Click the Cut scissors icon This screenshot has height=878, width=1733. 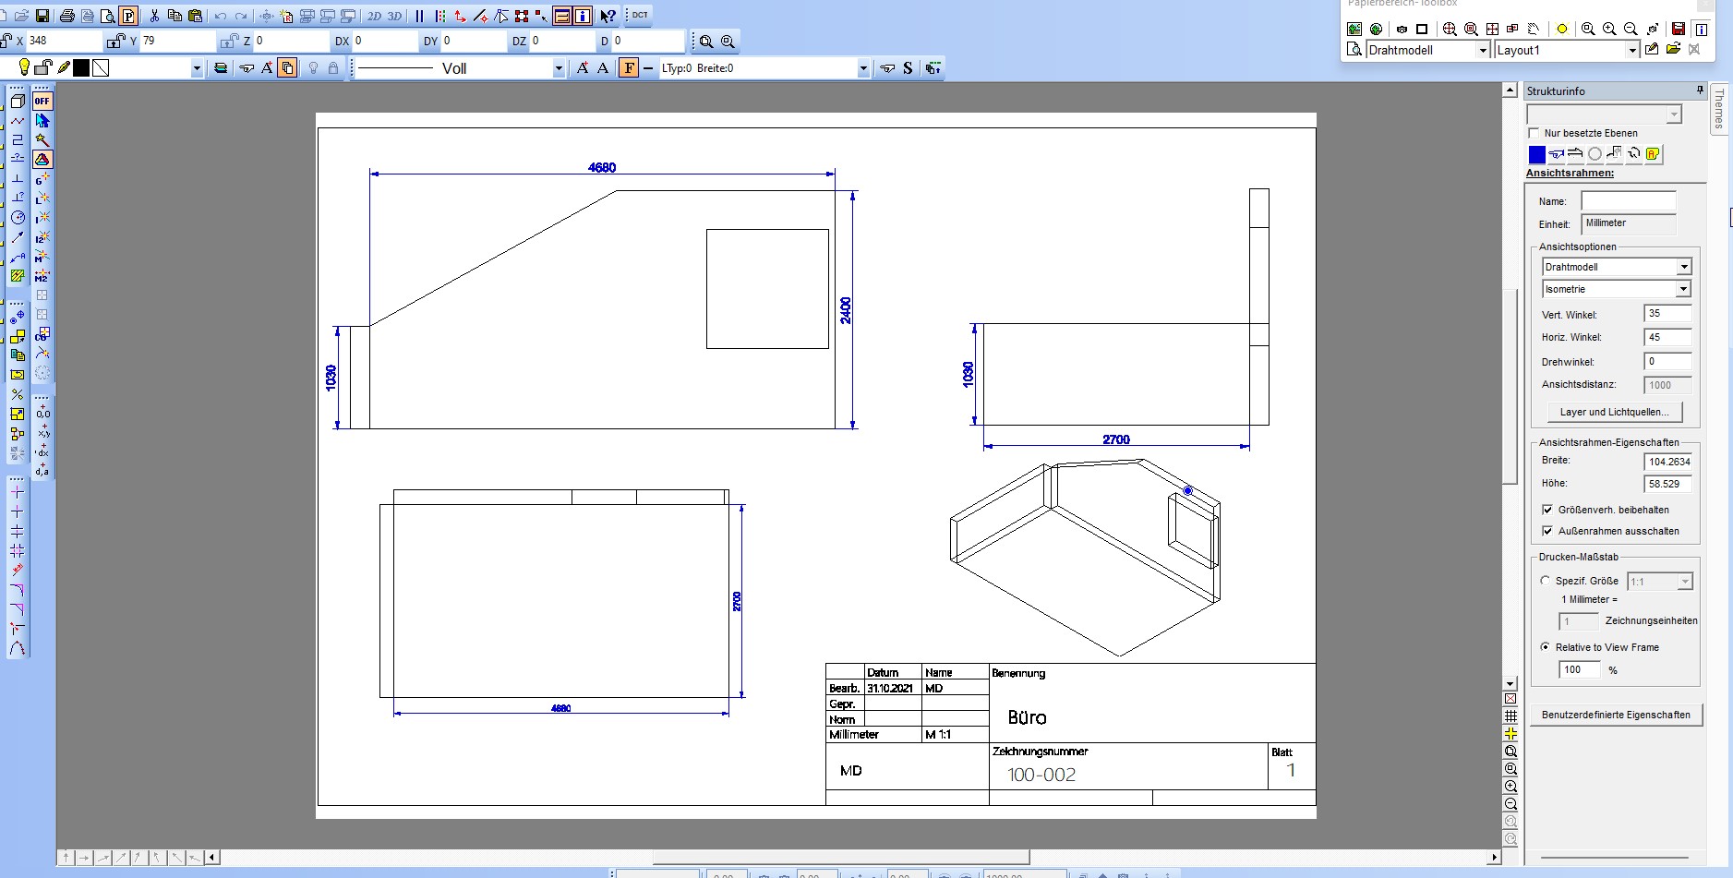point(154,16)
